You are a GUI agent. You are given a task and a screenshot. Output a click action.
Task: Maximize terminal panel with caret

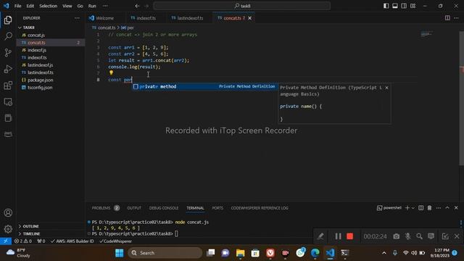pyautogui.click(x=447, y=208)
